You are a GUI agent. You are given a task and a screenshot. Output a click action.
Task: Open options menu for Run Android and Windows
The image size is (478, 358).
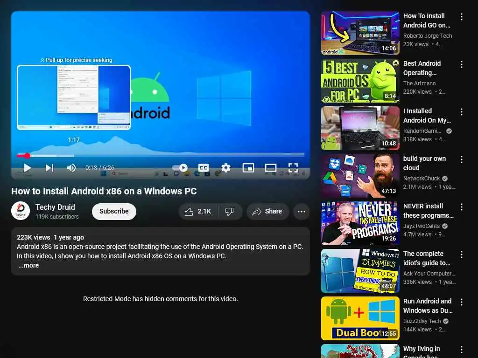(x=462, y=302)
